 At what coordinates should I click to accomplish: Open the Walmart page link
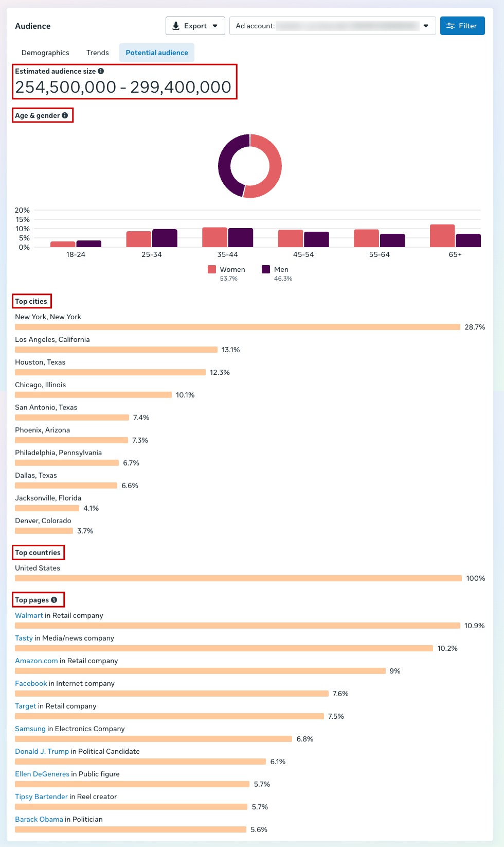29,615
